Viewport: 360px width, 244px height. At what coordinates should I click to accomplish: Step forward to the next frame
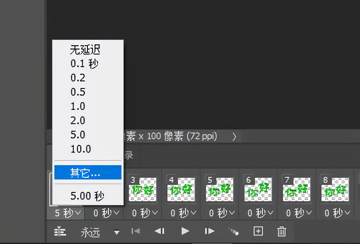209,231
